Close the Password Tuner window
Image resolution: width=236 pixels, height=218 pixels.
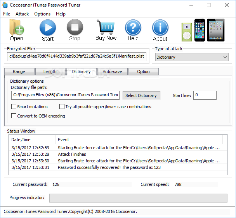[227, 5]
